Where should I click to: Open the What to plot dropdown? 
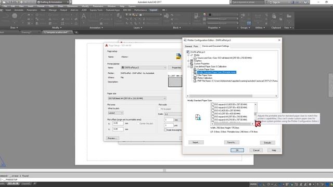(116, 113)
